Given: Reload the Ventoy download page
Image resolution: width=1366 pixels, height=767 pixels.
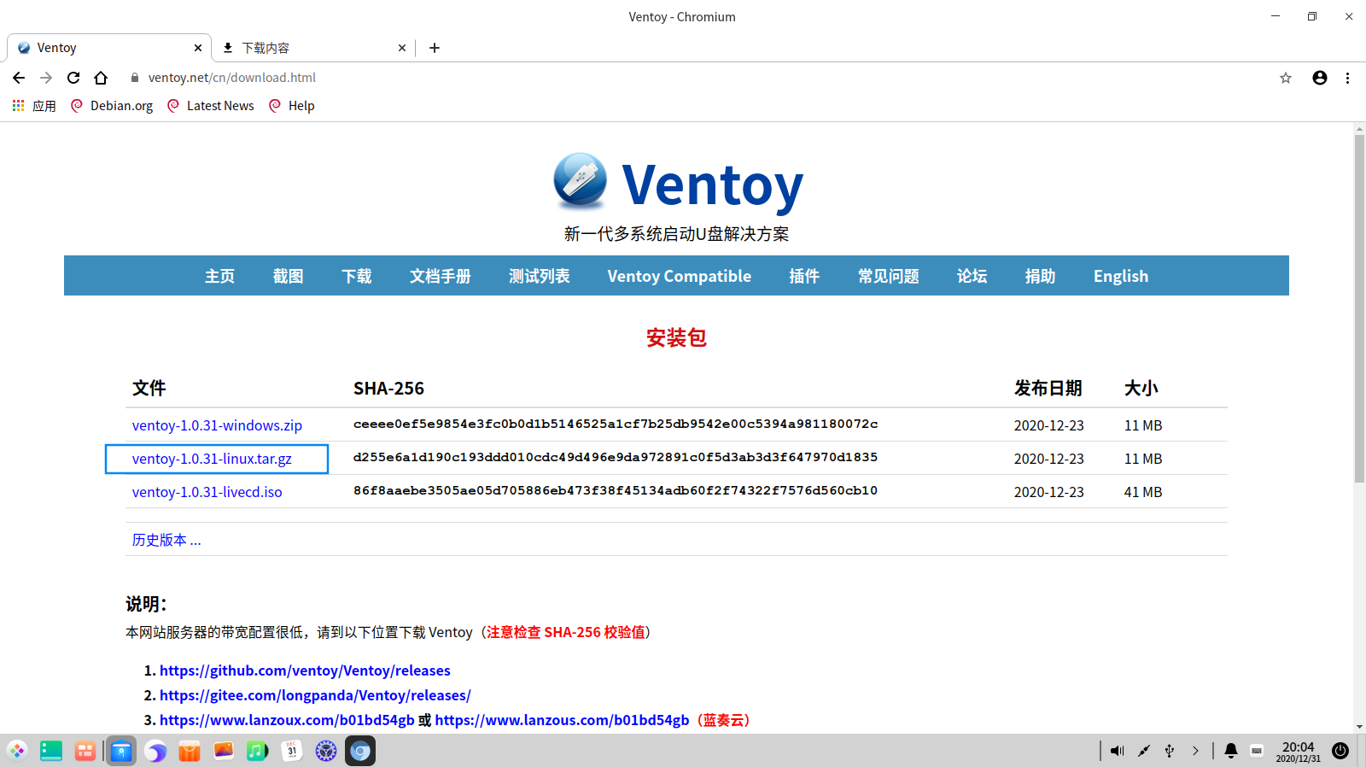Looking at the screenshot, I should [73, 78].
